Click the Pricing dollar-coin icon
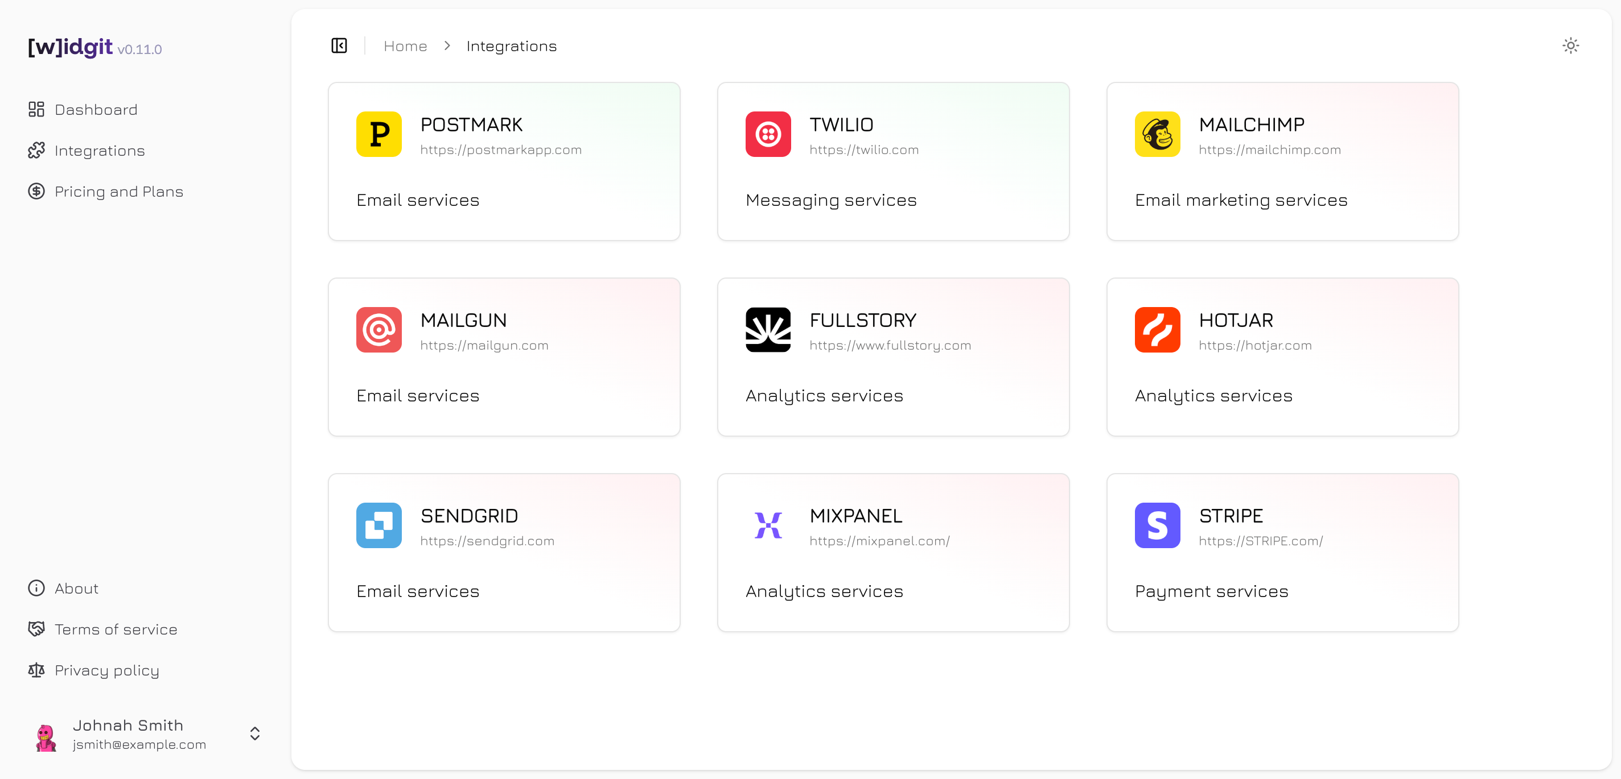Image resolution: width=1621 pixels, height=779 pixels. click(36, 191)
